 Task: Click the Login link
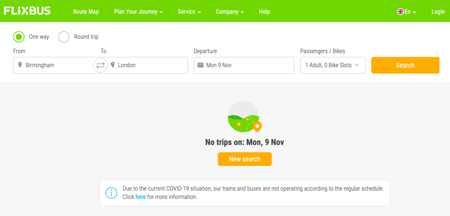pyautogui.click(x=438, y=12)
